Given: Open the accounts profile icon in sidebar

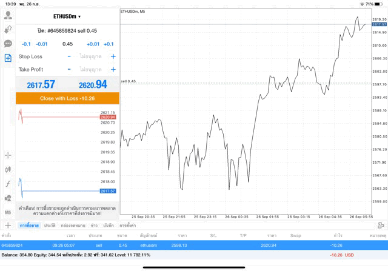Looking at the screenshot, I should 8,15.
